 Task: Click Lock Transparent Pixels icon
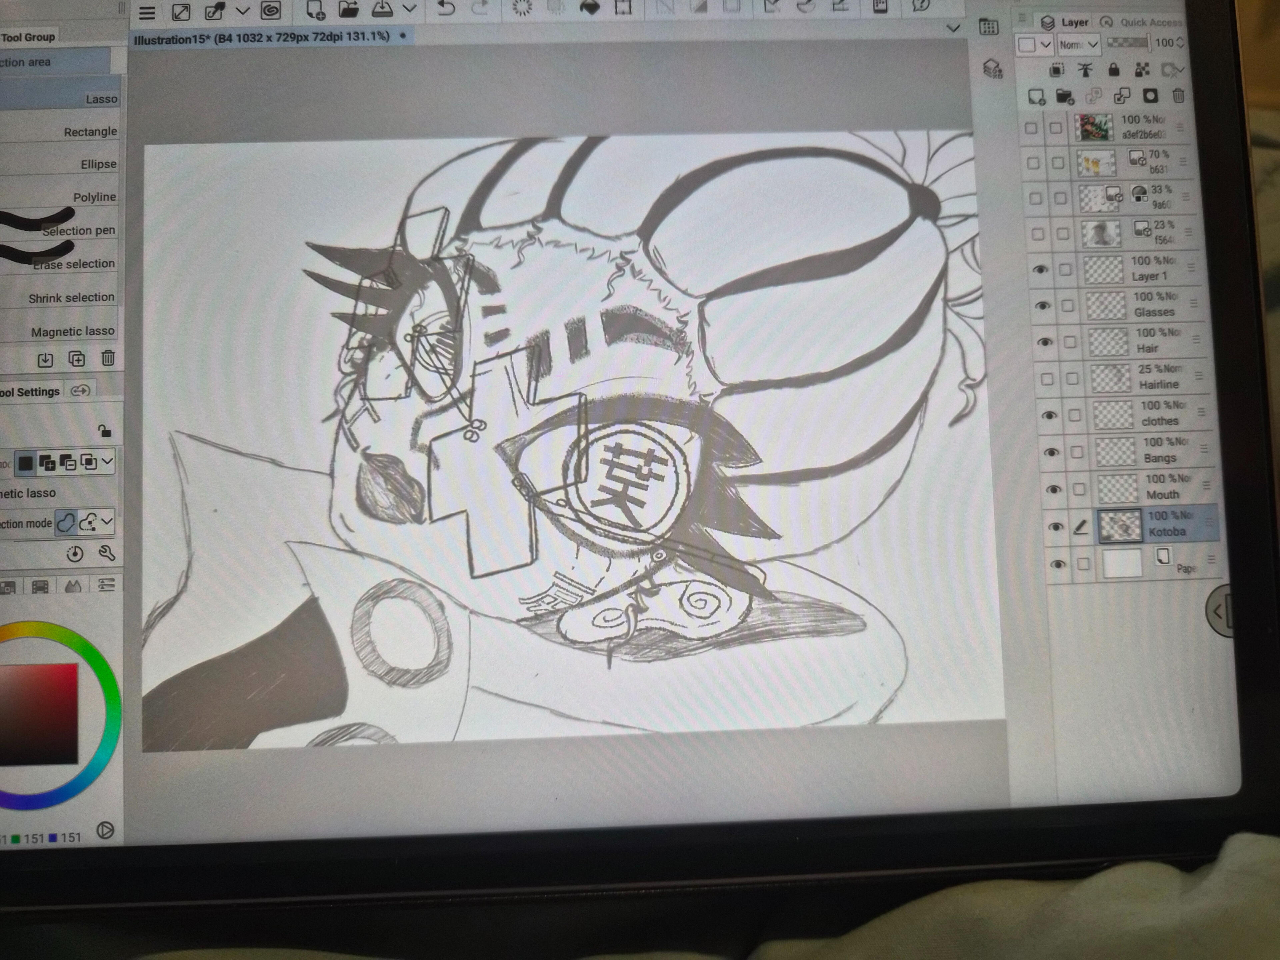point(1142,70)
